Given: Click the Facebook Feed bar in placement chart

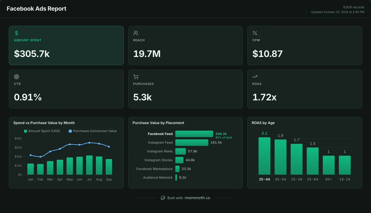Looking at the screenshot, I should click(194, 134).
